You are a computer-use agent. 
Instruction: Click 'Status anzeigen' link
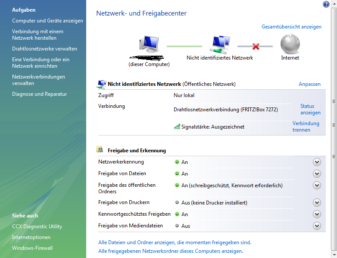pyautogui.click(x=310, y=109)
